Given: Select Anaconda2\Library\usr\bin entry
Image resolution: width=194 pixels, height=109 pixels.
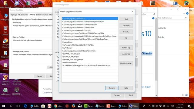Looking at the screenshot, I should [x=90, y=25].
